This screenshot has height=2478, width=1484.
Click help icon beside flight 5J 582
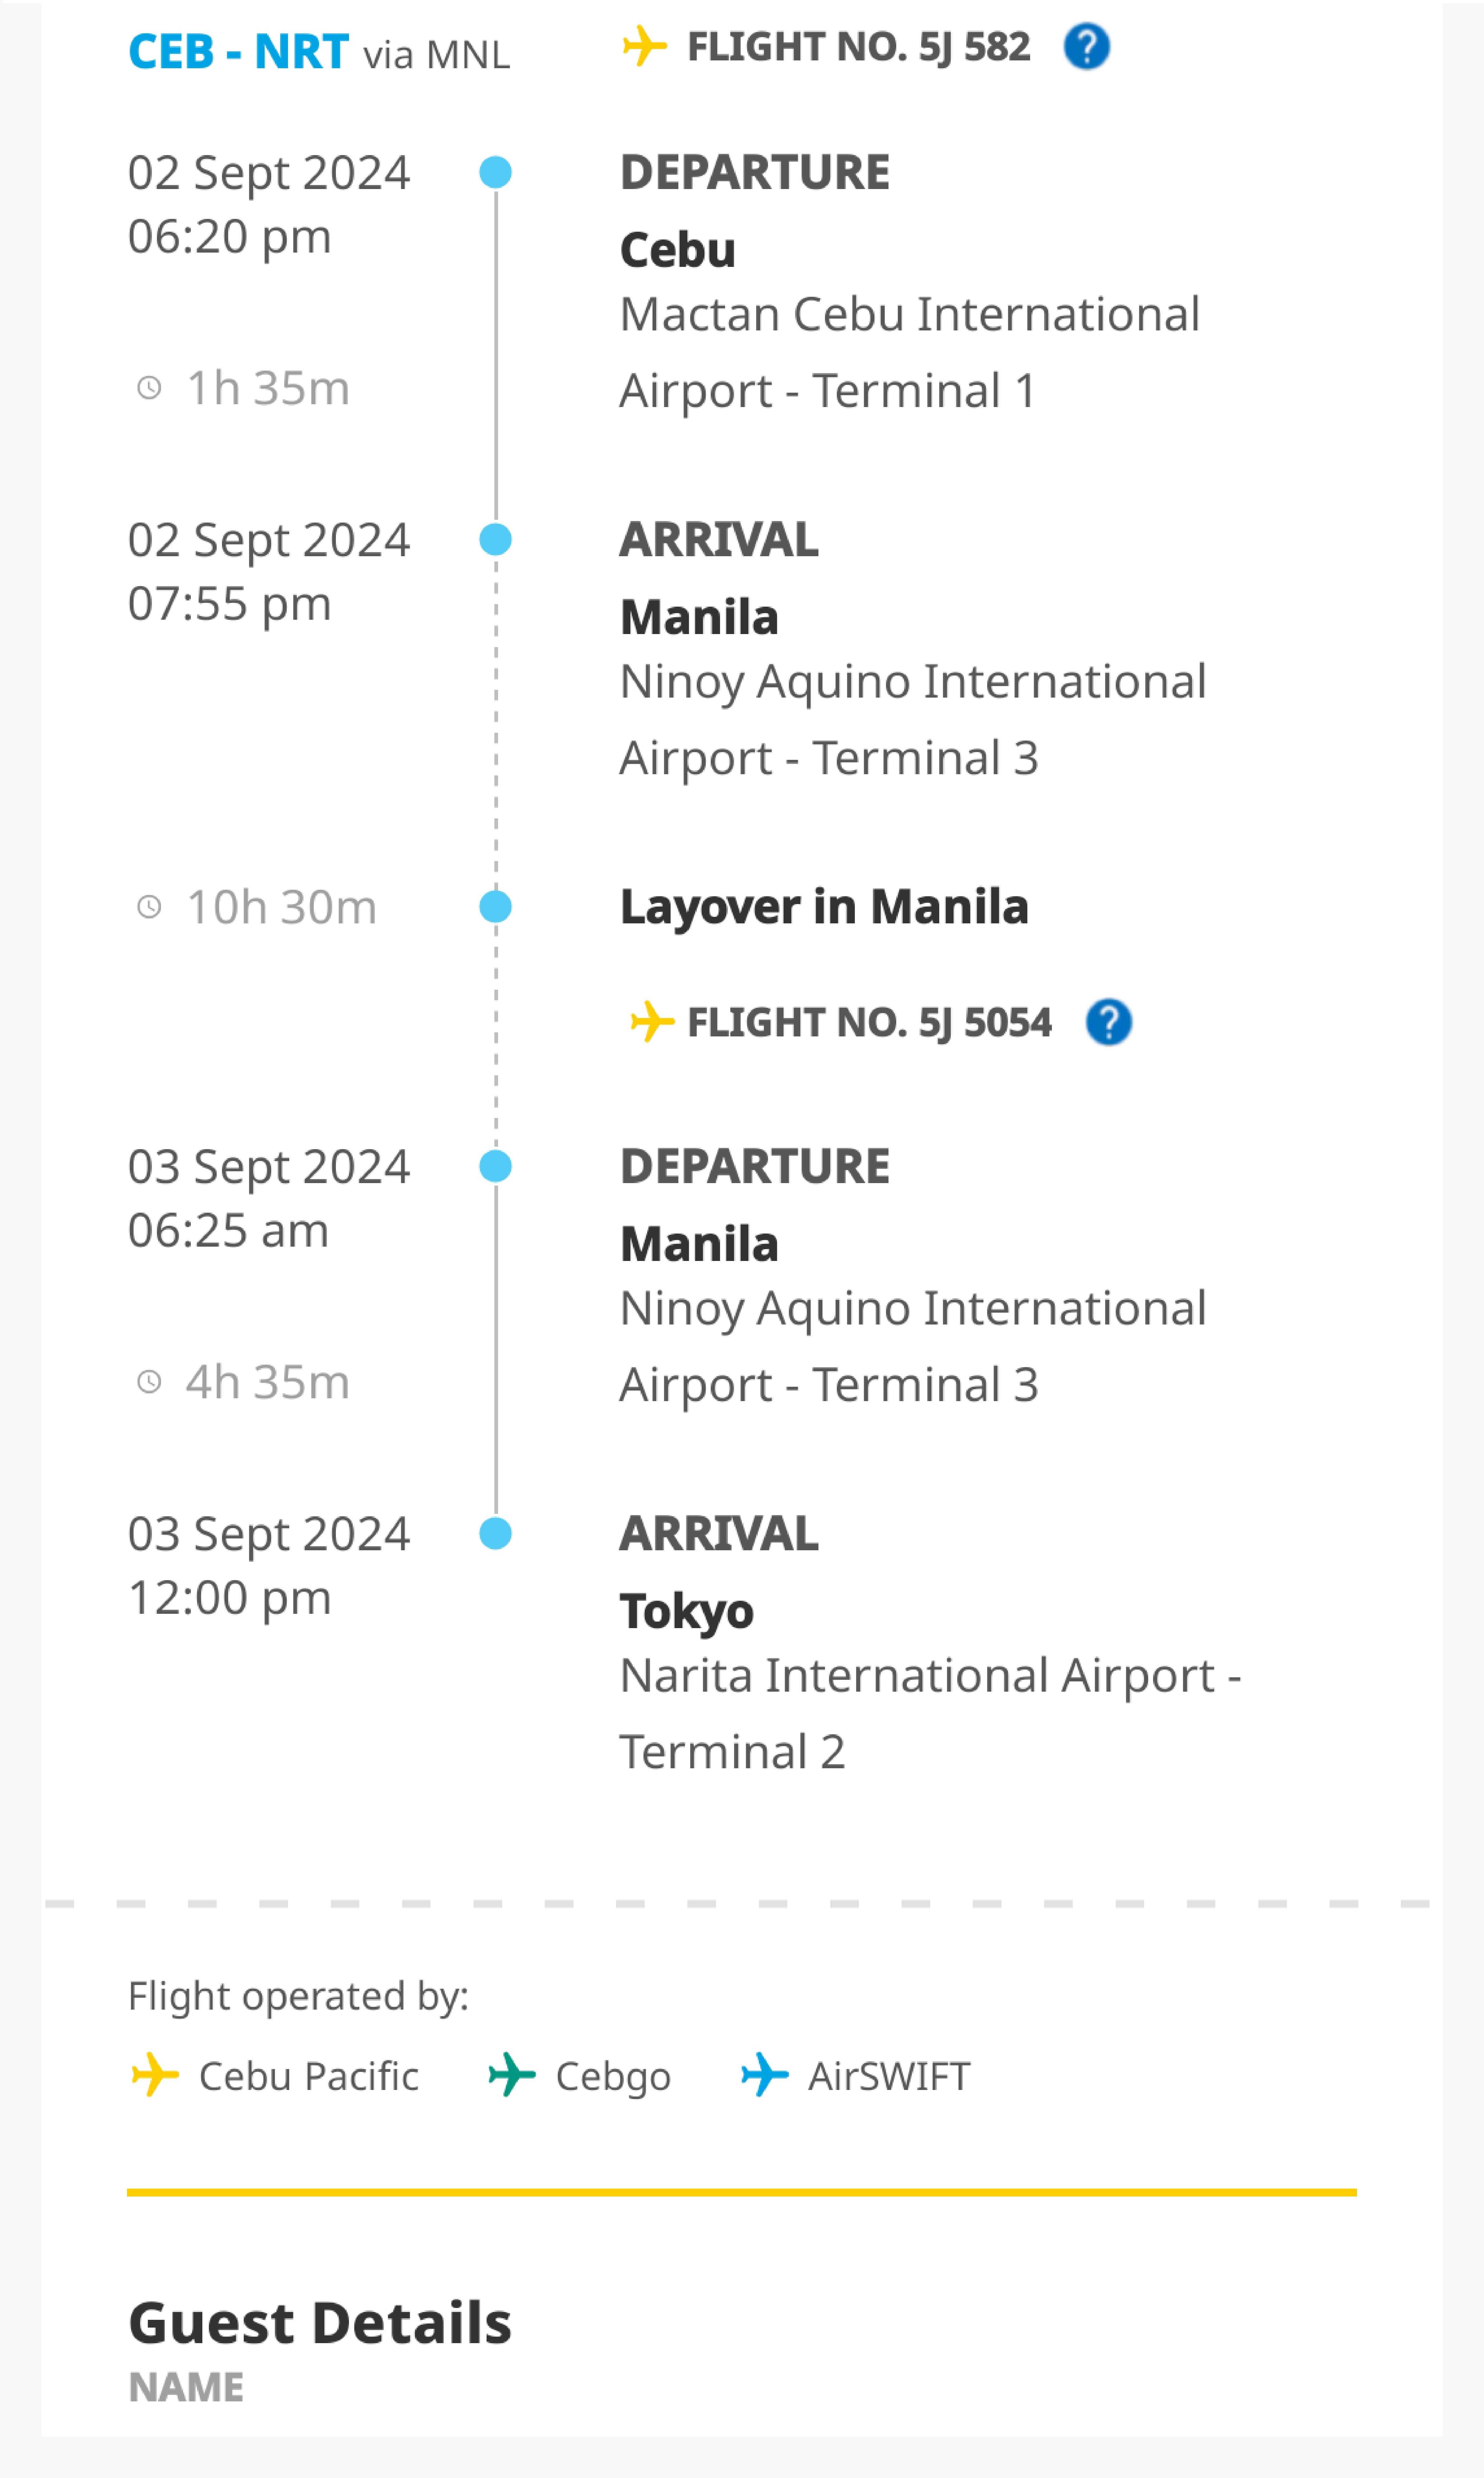(x=1086, y=47)
